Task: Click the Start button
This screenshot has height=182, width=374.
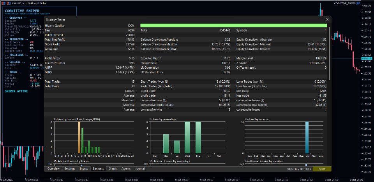Action: (x=322, y=169)
